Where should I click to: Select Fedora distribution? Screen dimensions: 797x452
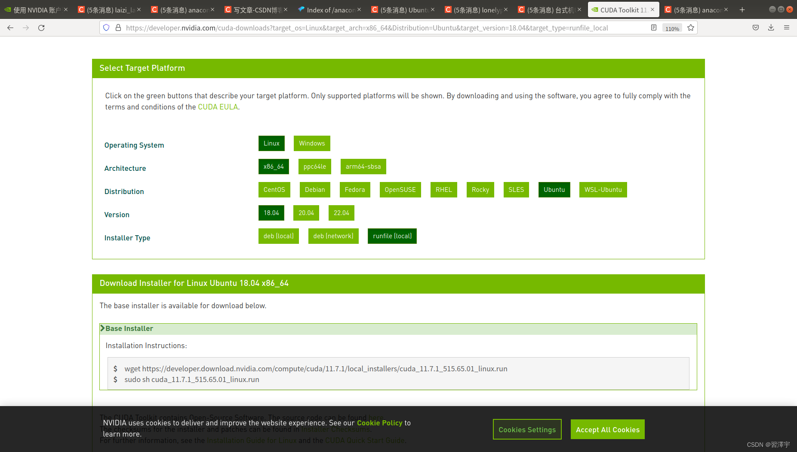(x=355, y=190)
